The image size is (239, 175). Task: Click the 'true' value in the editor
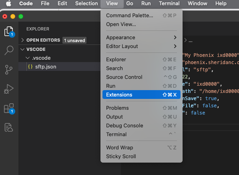coord(211,99)
